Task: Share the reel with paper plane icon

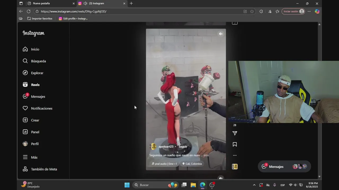Action: click(x=235, y=133)
